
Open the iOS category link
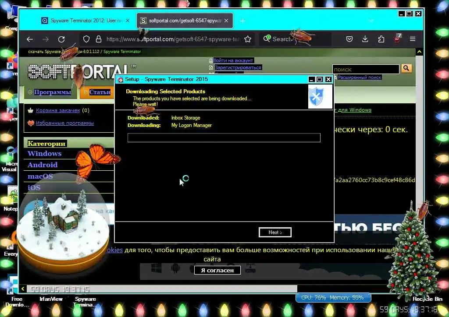click(x=34, y=187)
